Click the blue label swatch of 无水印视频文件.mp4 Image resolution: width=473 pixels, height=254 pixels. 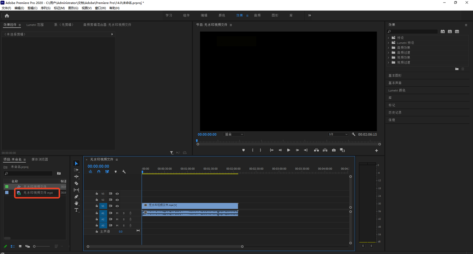coord(7,193)
